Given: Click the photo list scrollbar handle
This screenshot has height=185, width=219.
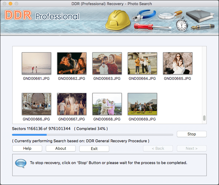Looking at the screenshot, I should click(204, 118).
